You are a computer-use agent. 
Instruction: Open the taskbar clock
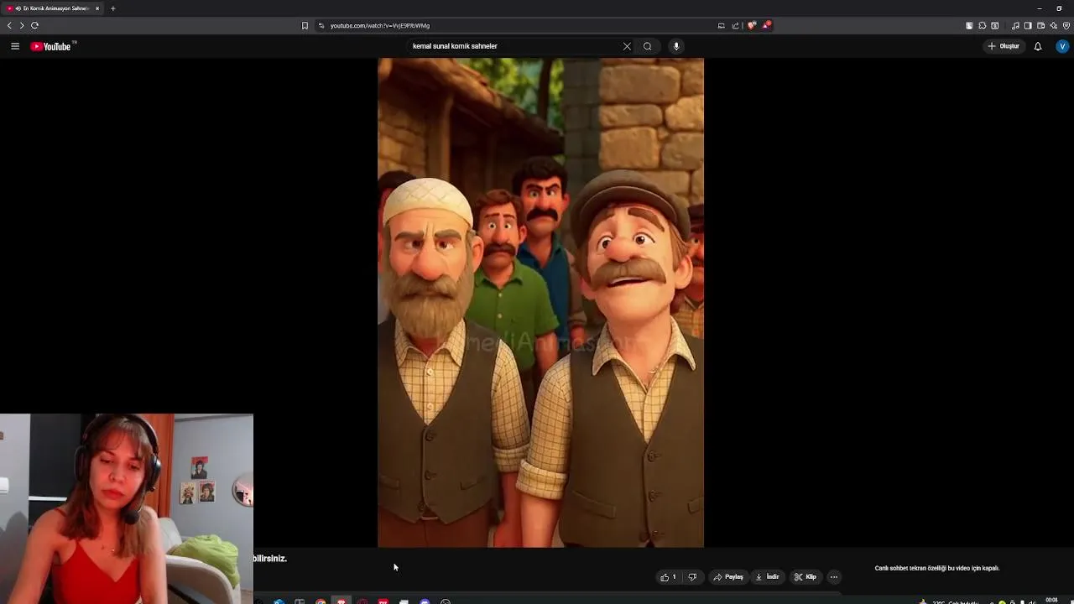tap(1051, 601)
